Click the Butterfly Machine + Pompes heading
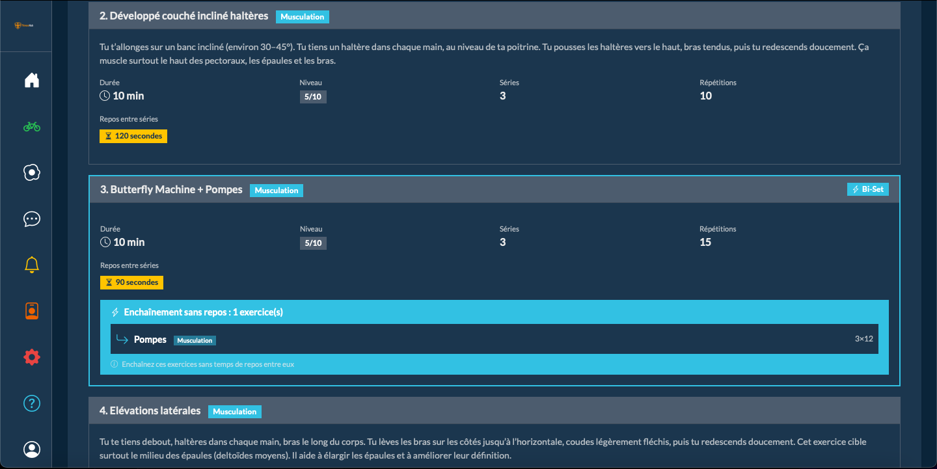The height and width of the screenshot is (469, 937). (171, 190)
